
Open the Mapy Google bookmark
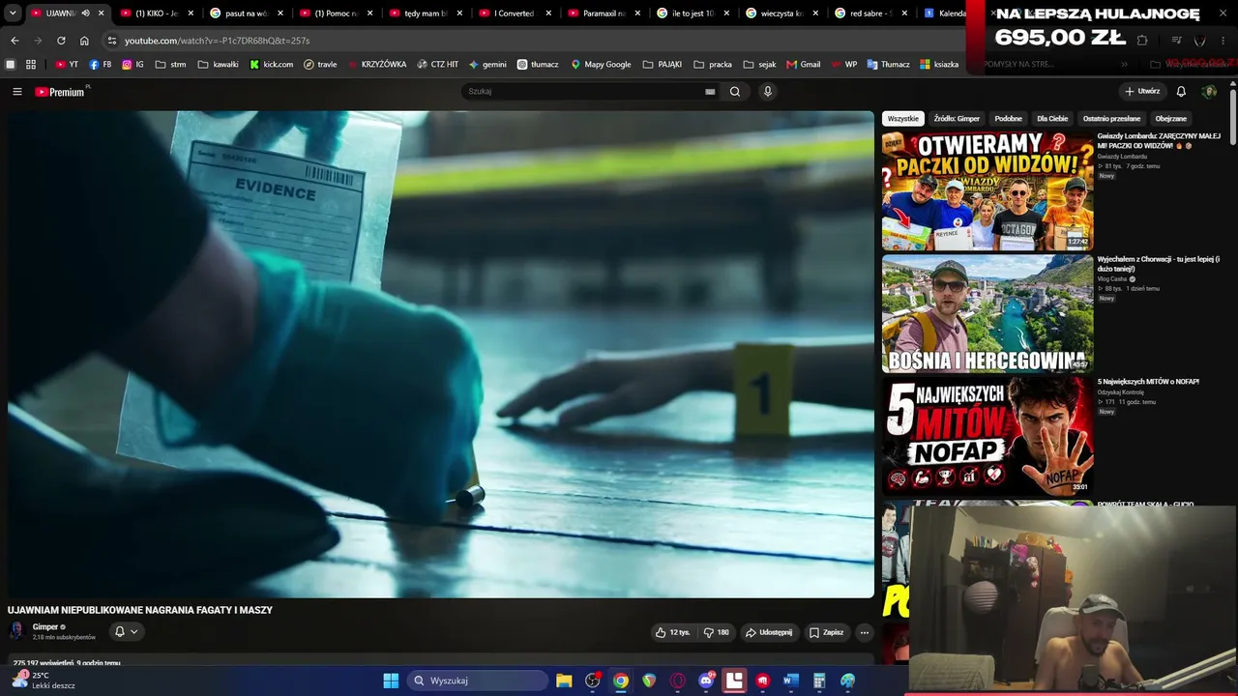coord(601,65)
